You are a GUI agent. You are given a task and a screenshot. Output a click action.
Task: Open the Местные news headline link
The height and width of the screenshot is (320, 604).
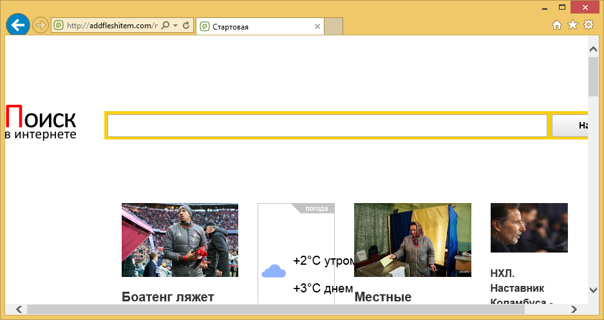(382, 297)
